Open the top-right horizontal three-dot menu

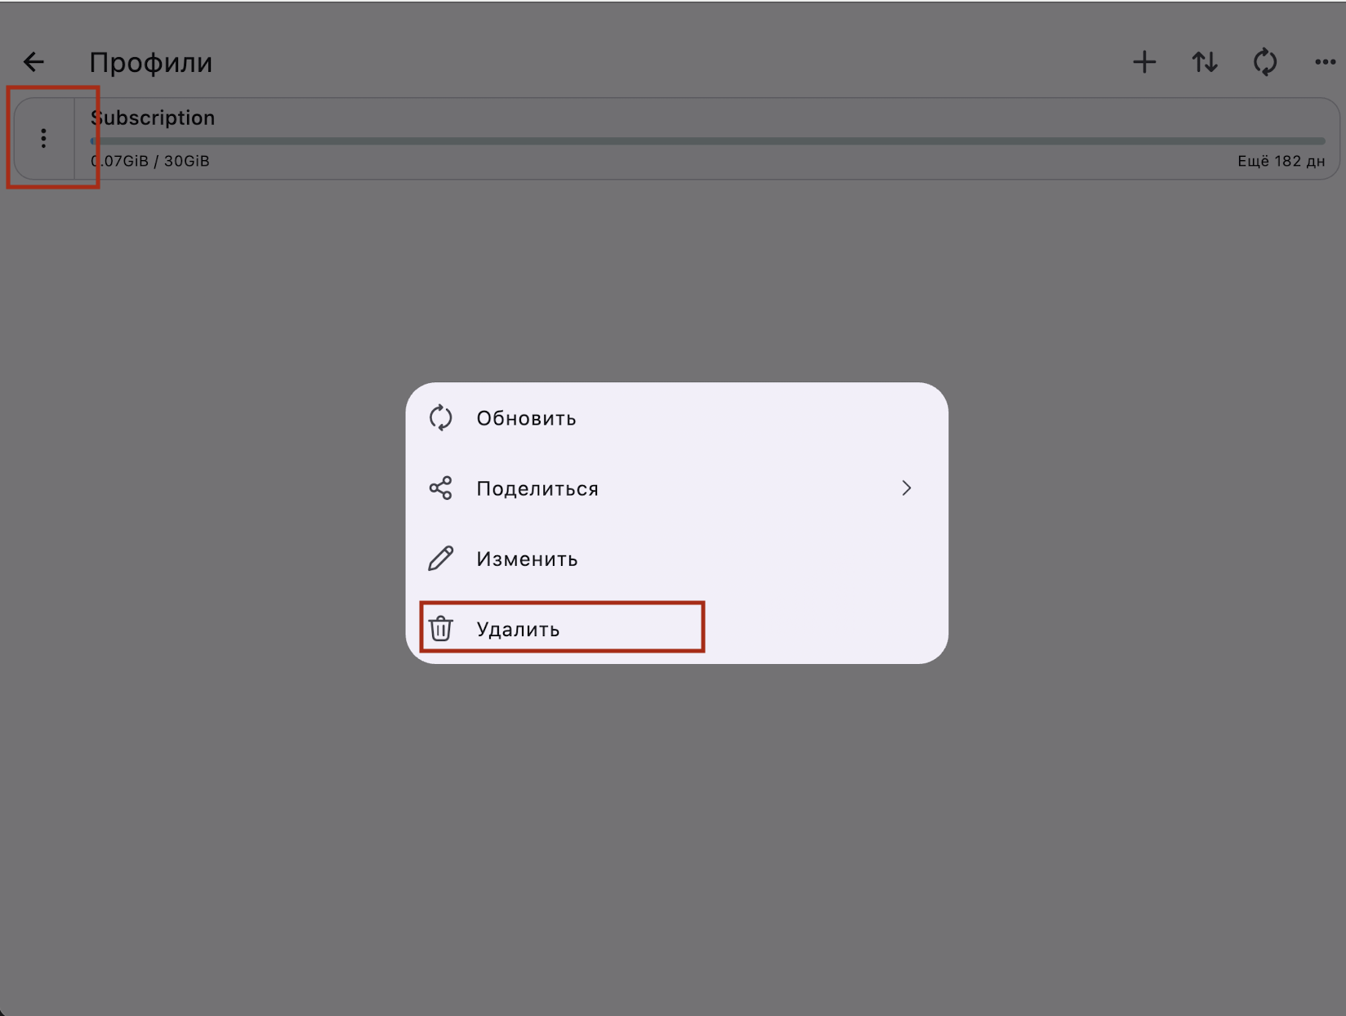click(1324, 62)
